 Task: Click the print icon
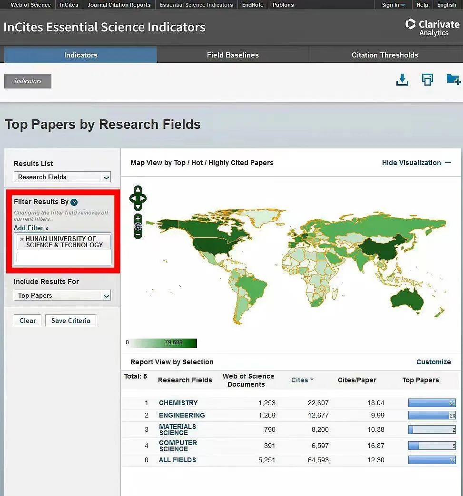click(427, 80)
